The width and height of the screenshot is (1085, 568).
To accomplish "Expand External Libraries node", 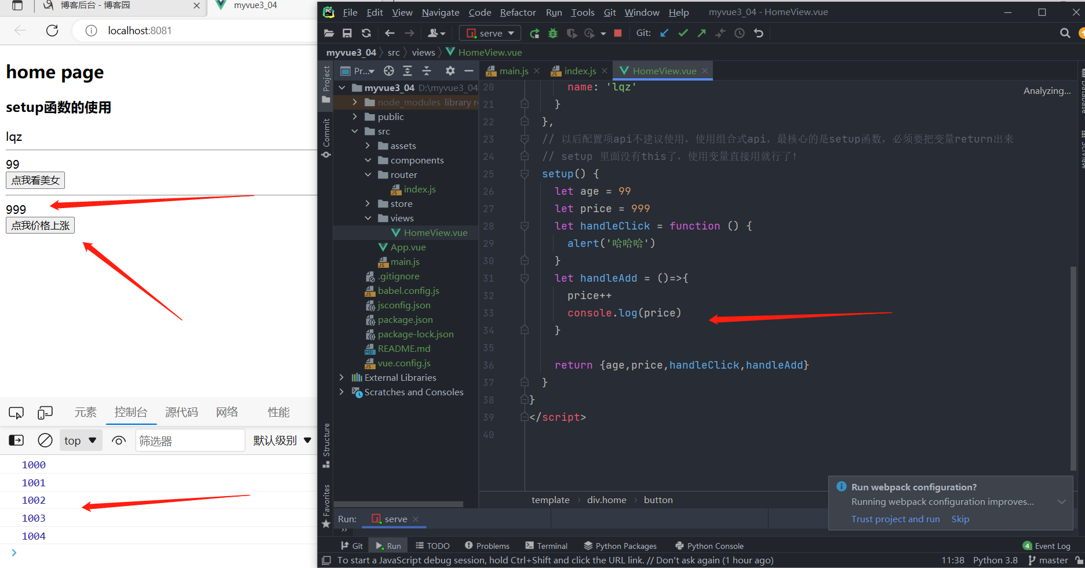I will (342, 377).
